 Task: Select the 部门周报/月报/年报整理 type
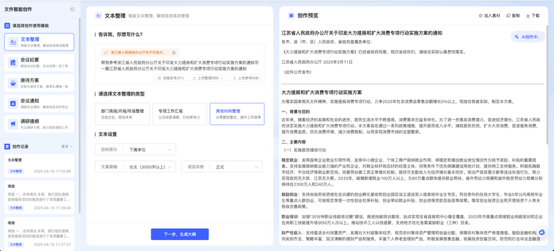122,114
